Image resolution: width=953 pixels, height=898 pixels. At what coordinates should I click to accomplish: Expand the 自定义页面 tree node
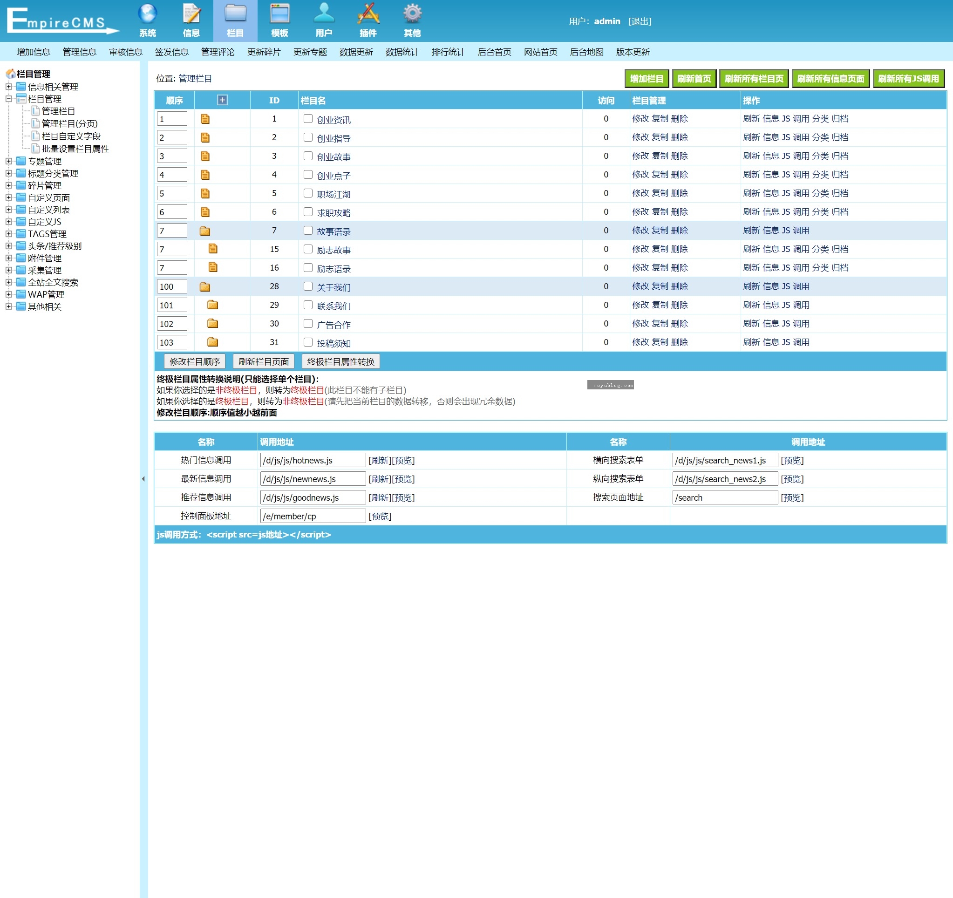9,197
